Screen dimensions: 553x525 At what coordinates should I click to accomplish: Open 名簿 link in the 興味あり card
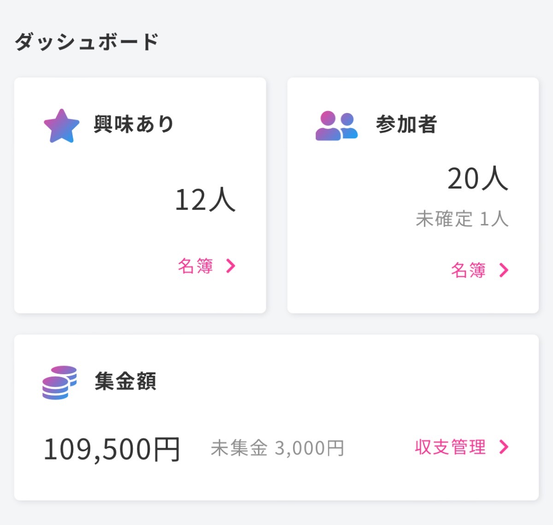(x=195, y=266)
